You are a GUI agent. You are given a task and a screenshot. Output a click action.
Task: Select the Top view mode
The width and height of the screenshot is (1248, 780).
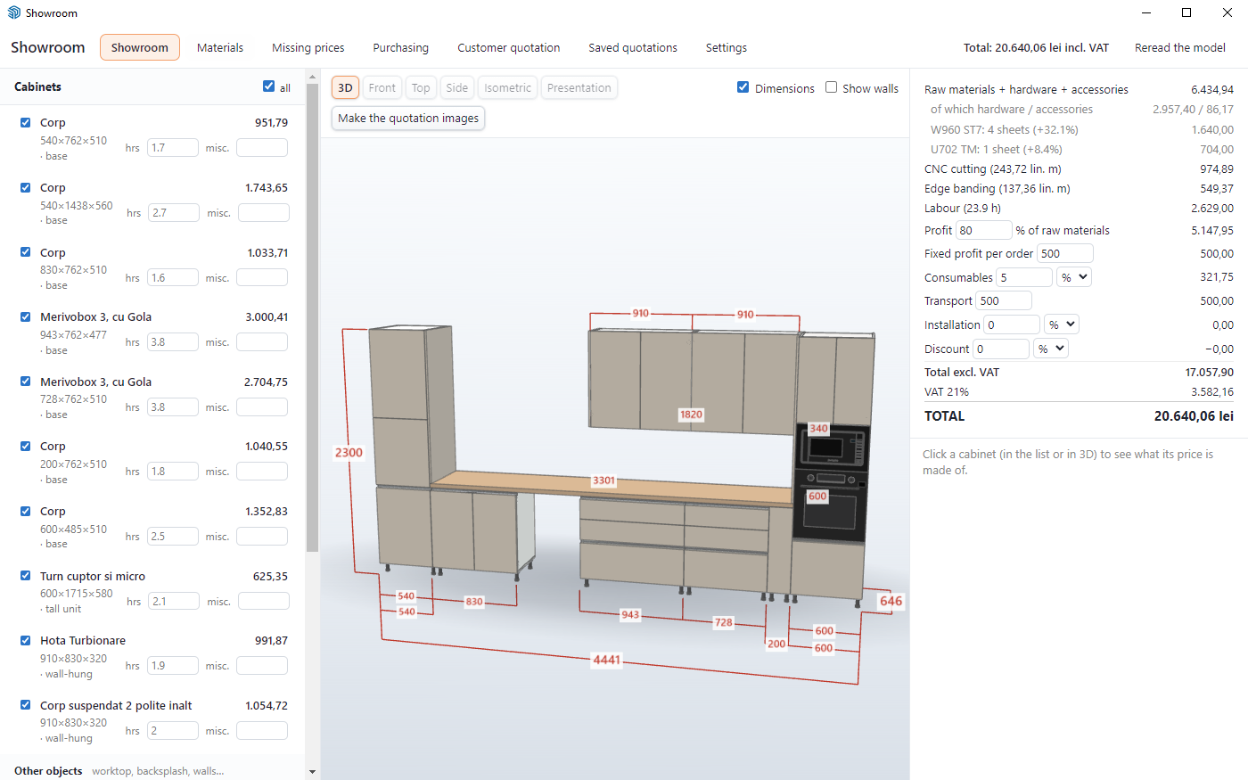click(x=421, y=87)
